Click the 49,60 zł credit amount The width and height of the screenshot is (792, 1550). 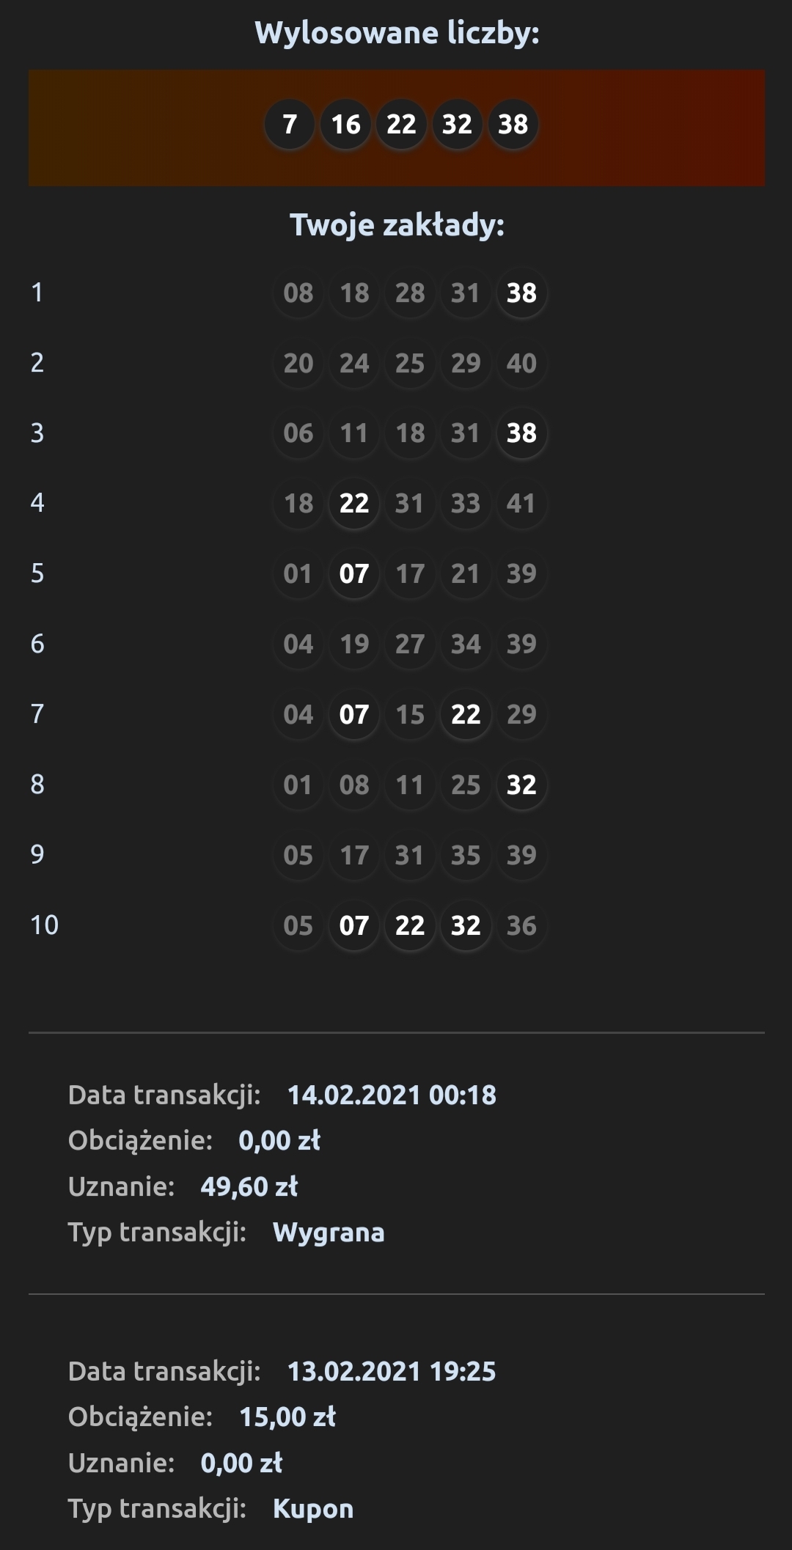pos(249,1186)
